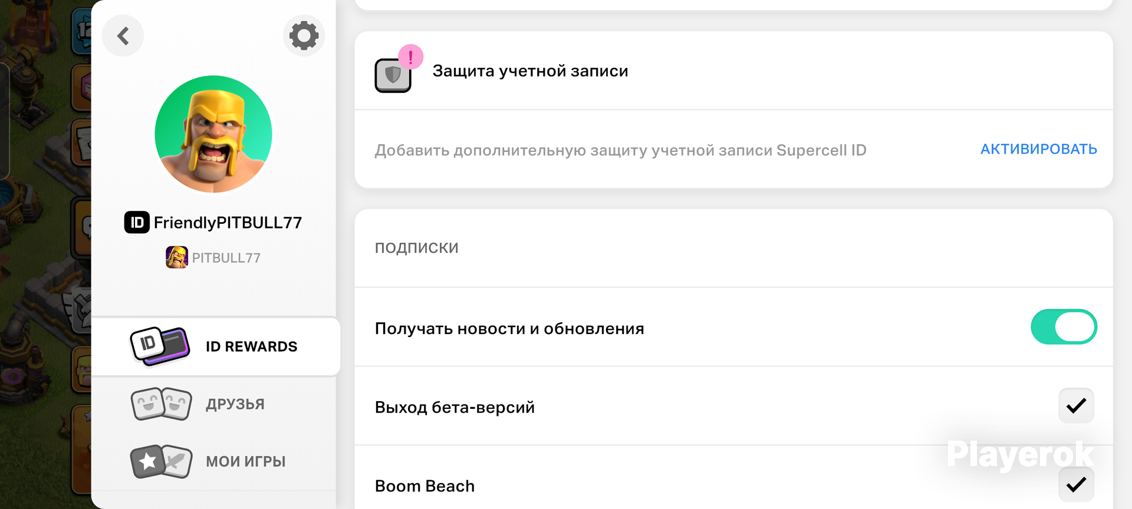Open settings with the gear icon
1132x509 pixels.
pos(304,36)
